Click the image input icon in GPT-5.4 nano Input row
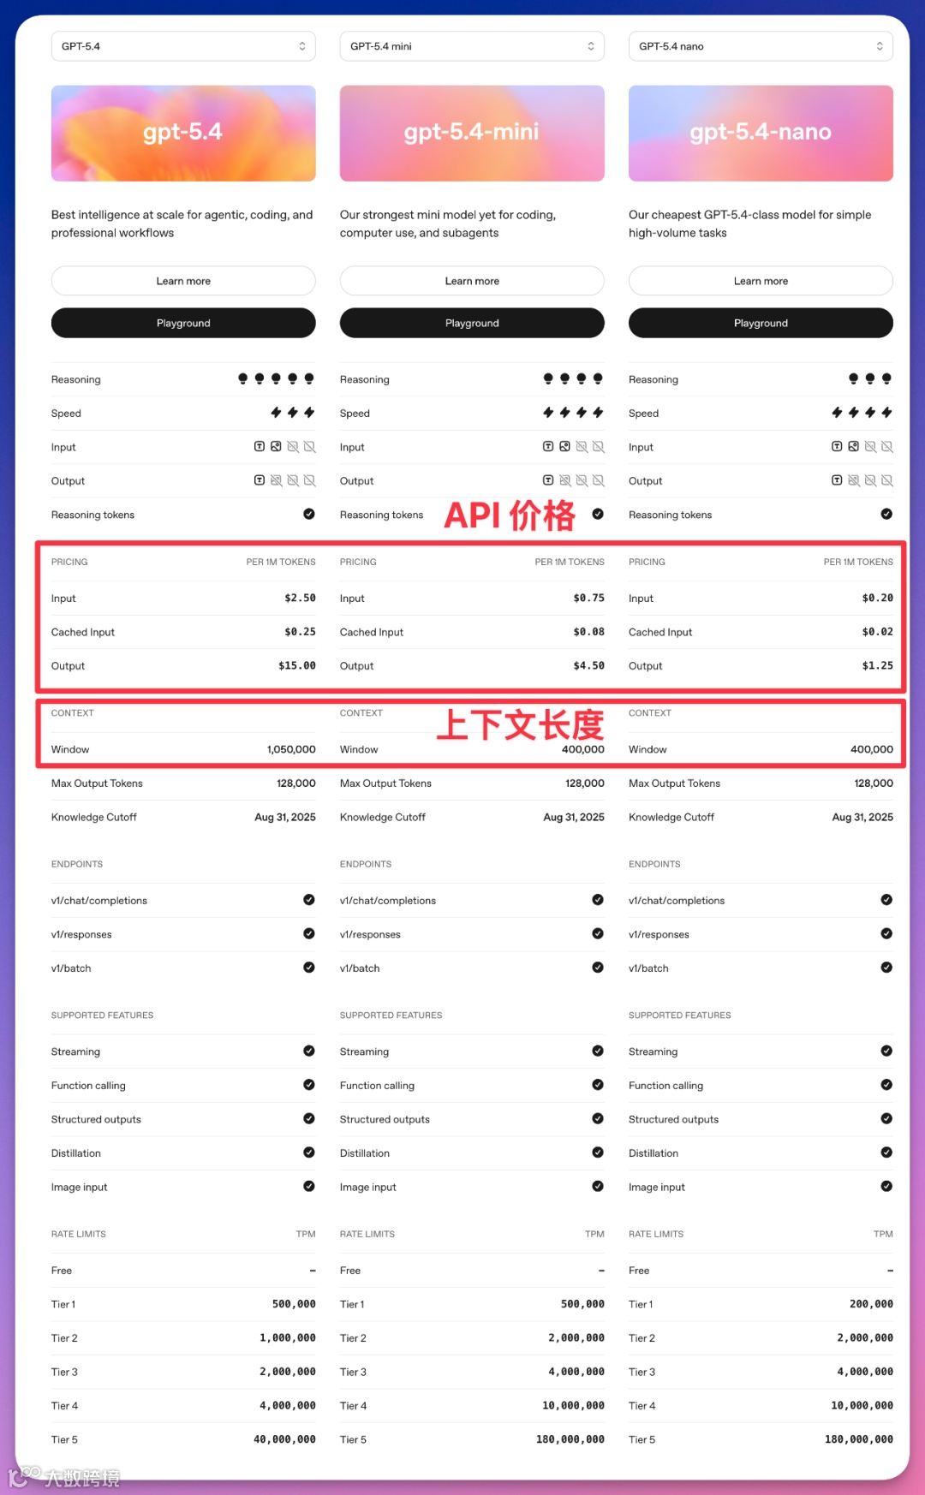The image size is (925, 1495). pyautogui.click(x=853, y=446)
